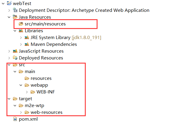
Task: Select the src/main/resources source folder label
Action: [45, 24]
